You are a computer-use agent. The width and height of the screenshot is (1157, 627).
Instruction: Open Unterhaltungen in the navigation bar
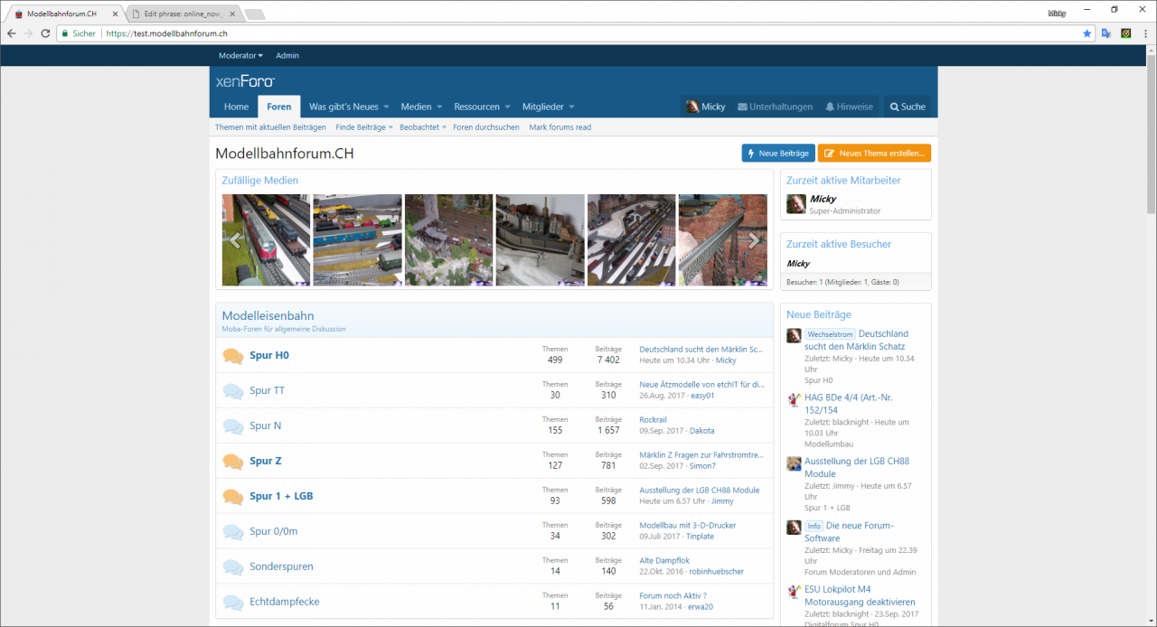click(775, 107)
